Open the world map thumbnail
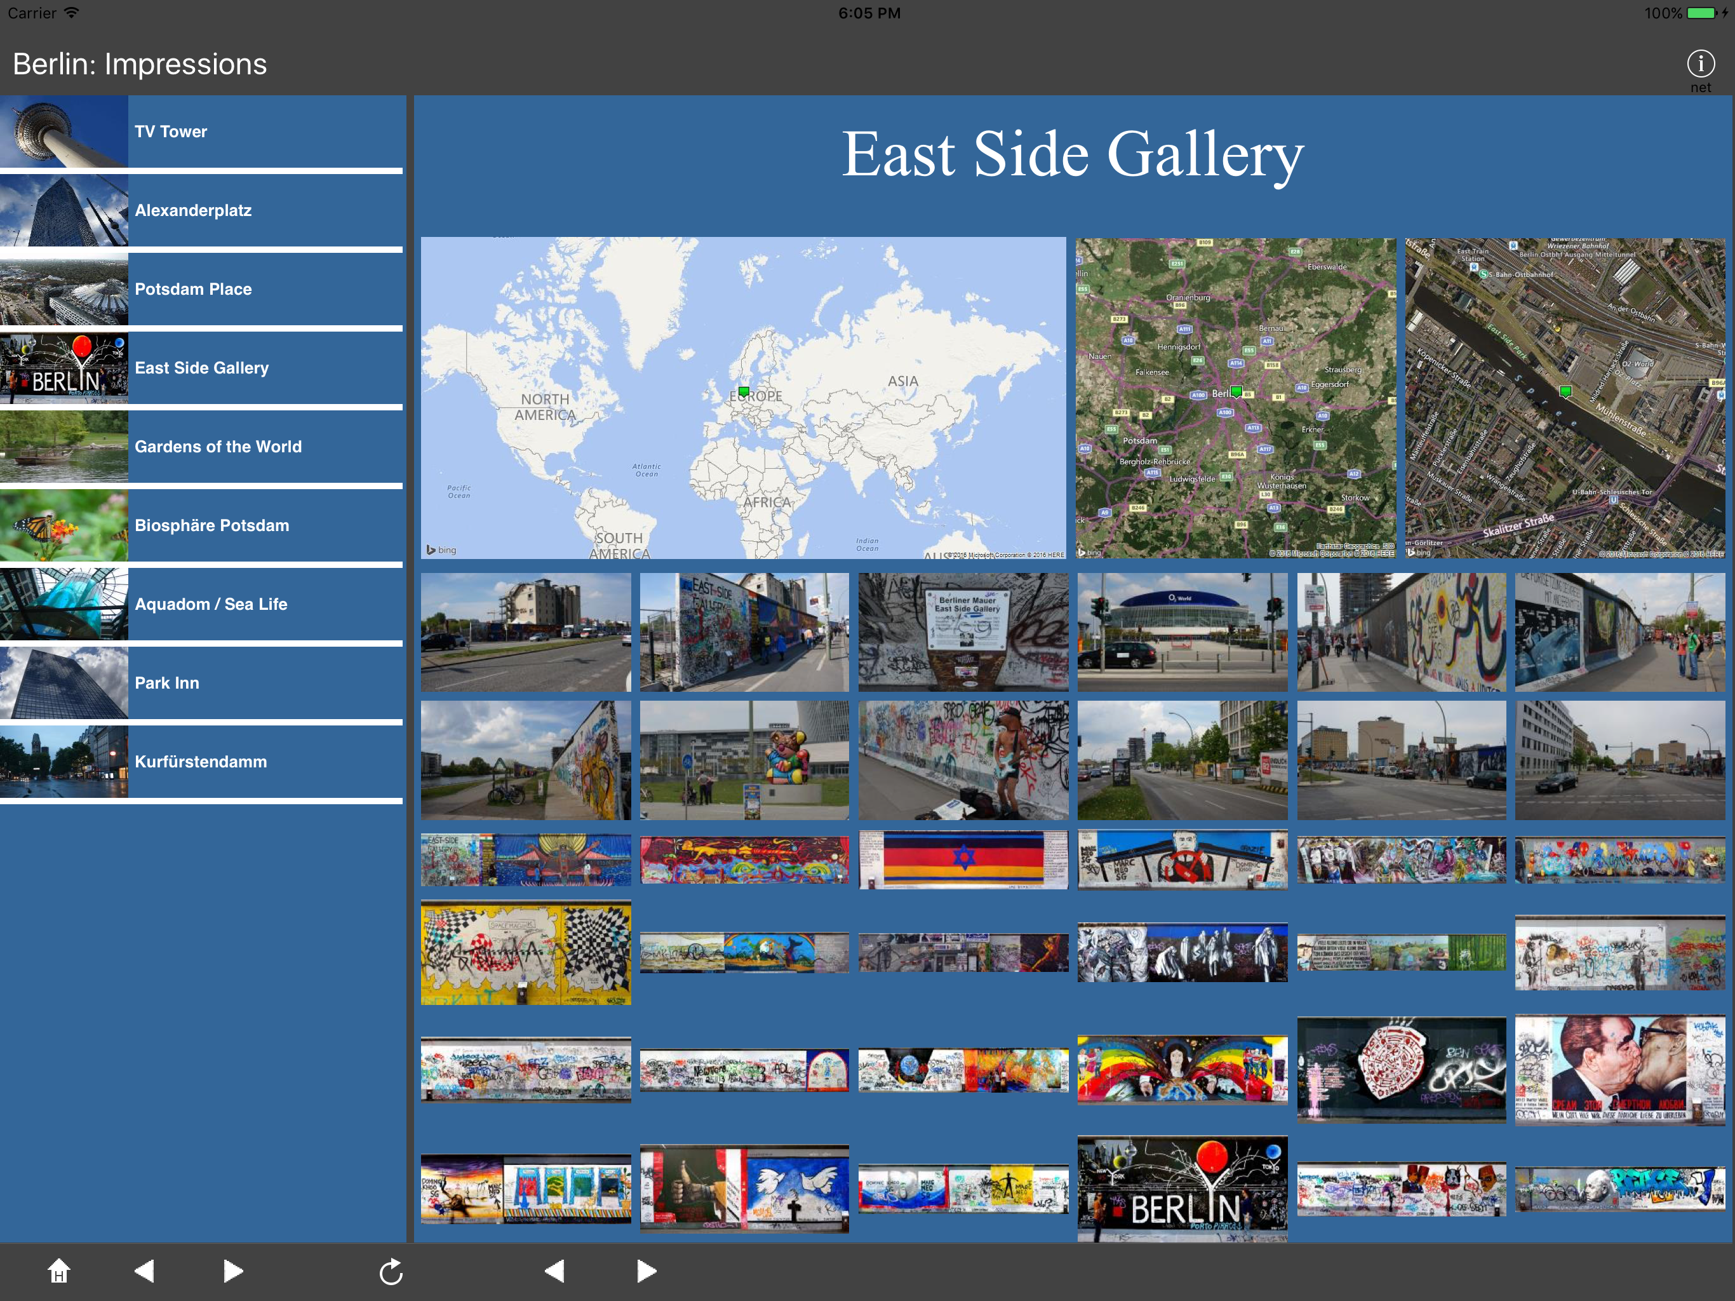1735x1301 pixels. click(743, 398)
